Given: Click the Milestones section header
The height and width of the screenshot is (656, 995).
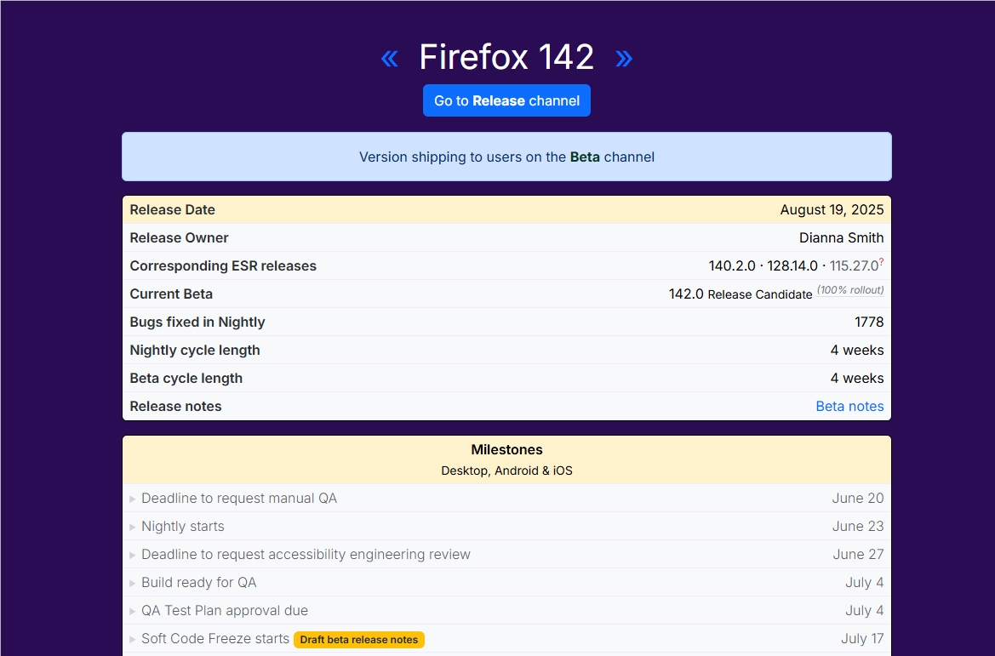Looking at the screenshot, I should click(x=506, y=449).
